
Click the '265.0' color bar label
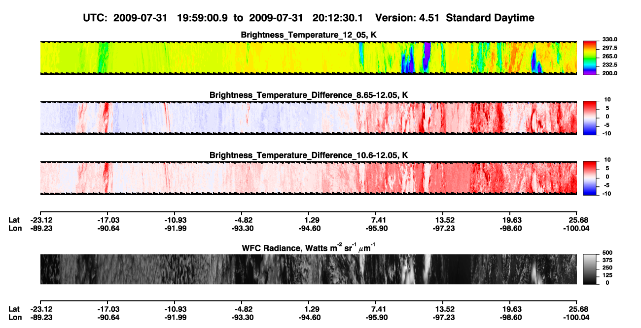[x=609, y=57]
